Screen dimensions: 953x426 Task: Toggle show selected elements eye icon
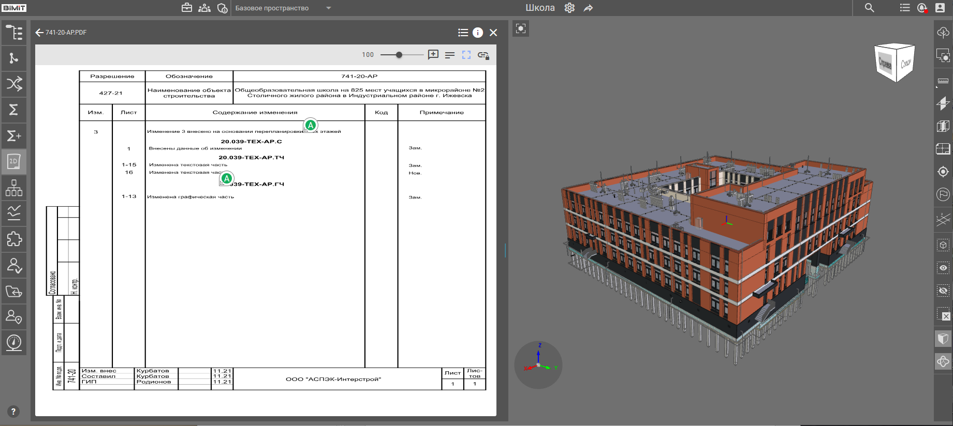point(943,268)
